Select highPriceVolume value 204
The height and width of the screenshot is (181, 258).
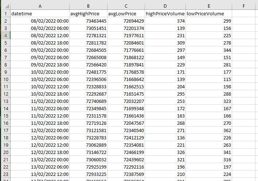click(165, 86)
